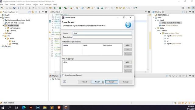This screenshot has width=195, height=110.
Task: Collapse the Ass02 project node
Action: click(1, 18)
